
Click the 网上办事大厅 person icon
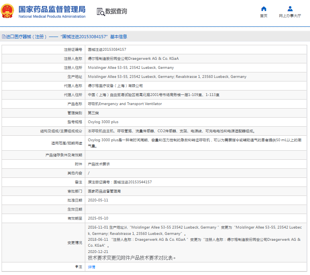pos(290,9)
